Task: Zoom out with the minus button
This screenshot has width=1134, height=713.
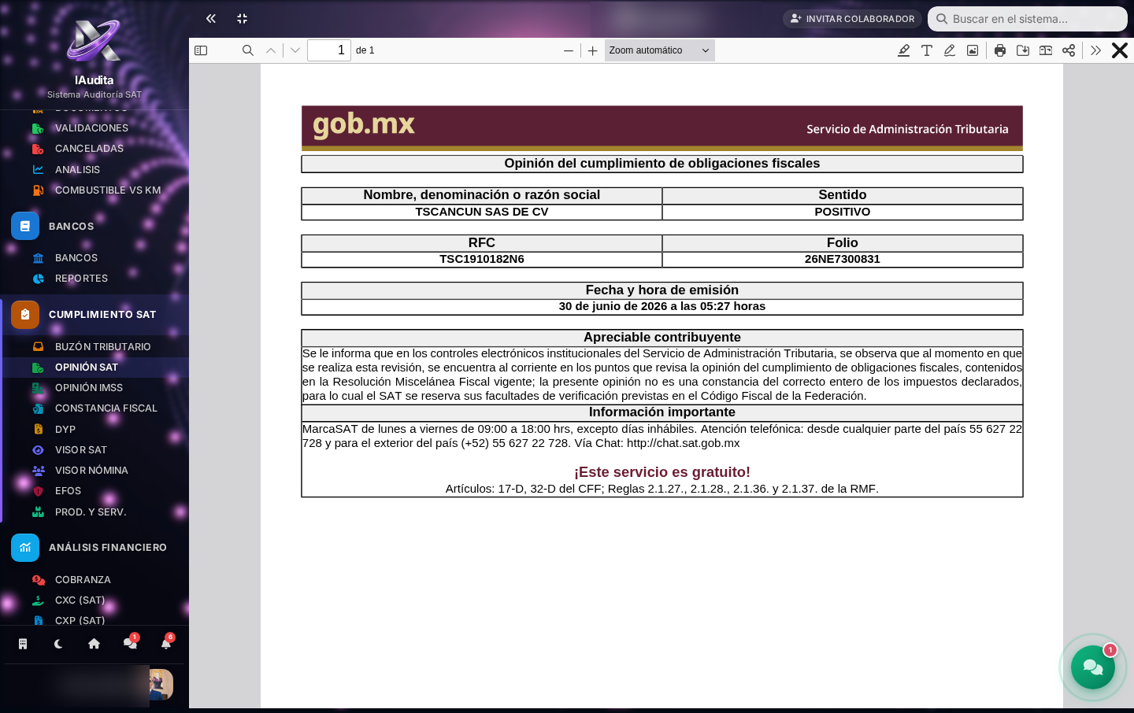Action: click(569, 50)
